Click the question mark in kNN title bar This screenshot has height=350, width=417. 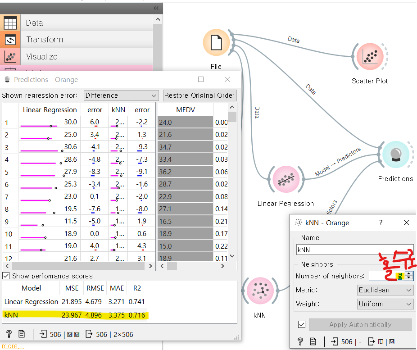pos(381,223)
